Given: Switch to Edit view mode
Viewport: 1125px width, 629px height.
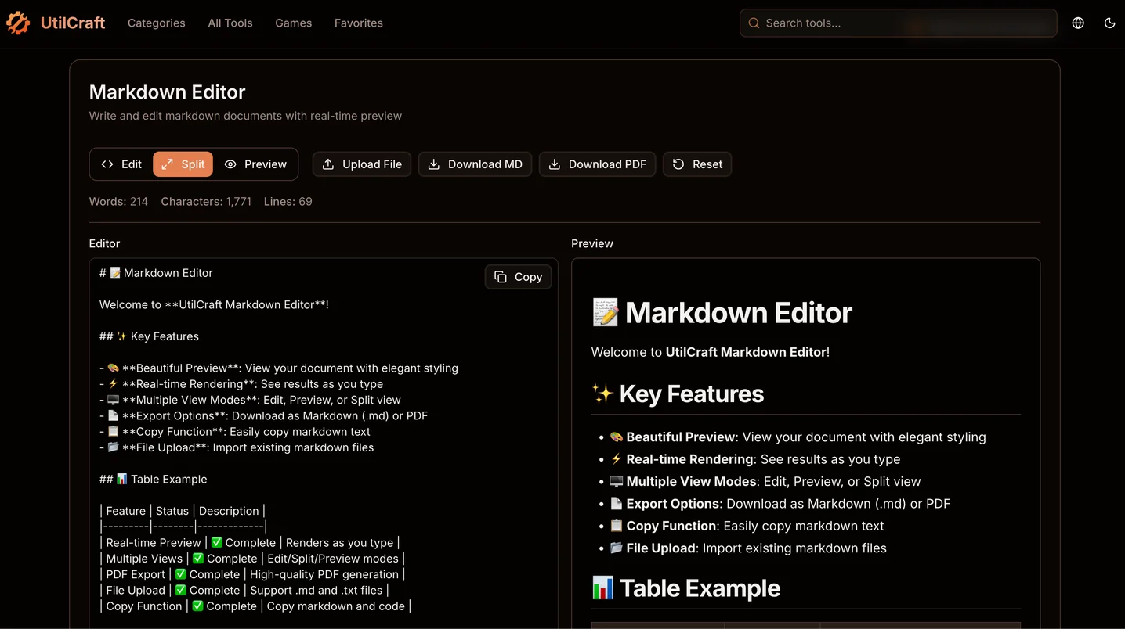Looking at the screenshot, I should (x=121, y=164).
